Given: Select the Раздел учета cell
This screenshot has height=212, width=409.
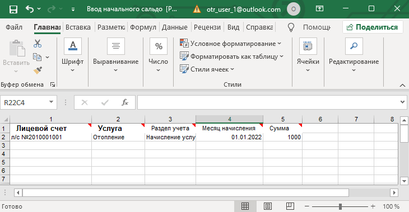Looking at the screenshot, I should [x=170, y=129].
